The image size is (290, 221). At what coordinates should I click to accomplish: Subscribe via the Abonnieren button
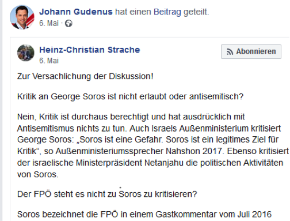tap(251, 51)
